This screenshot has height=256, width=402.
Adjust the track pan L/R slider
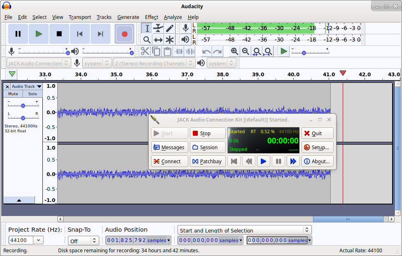tap(23, 118)
